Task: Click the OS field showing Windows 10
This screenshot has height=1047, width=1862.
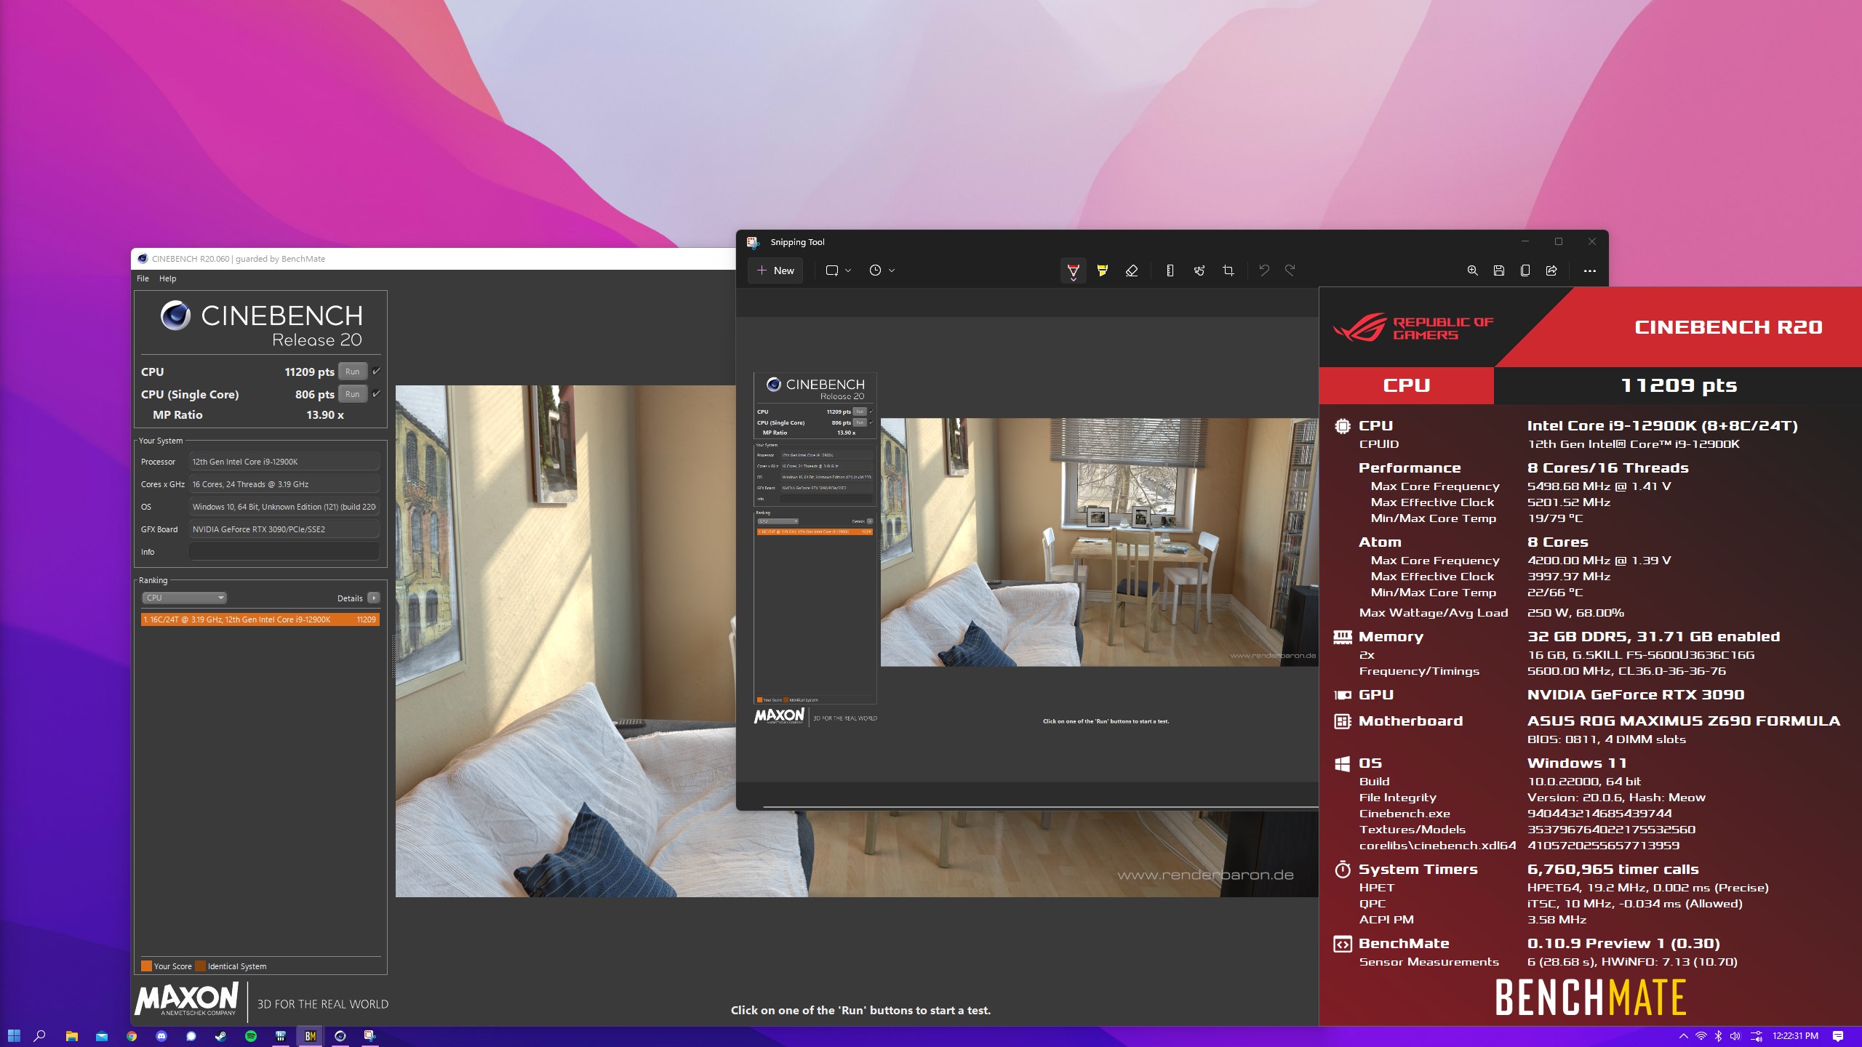Action: pos(284,507)
